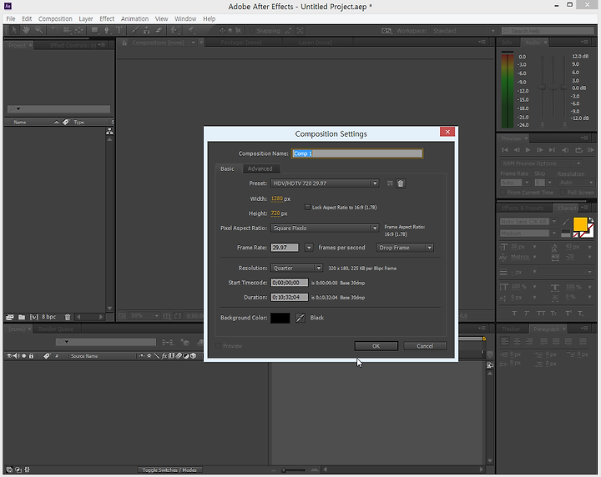This screenshot has width=601, height=477.
Task: Click Toggle Switches / Modes button
Action: pos(169,469)
